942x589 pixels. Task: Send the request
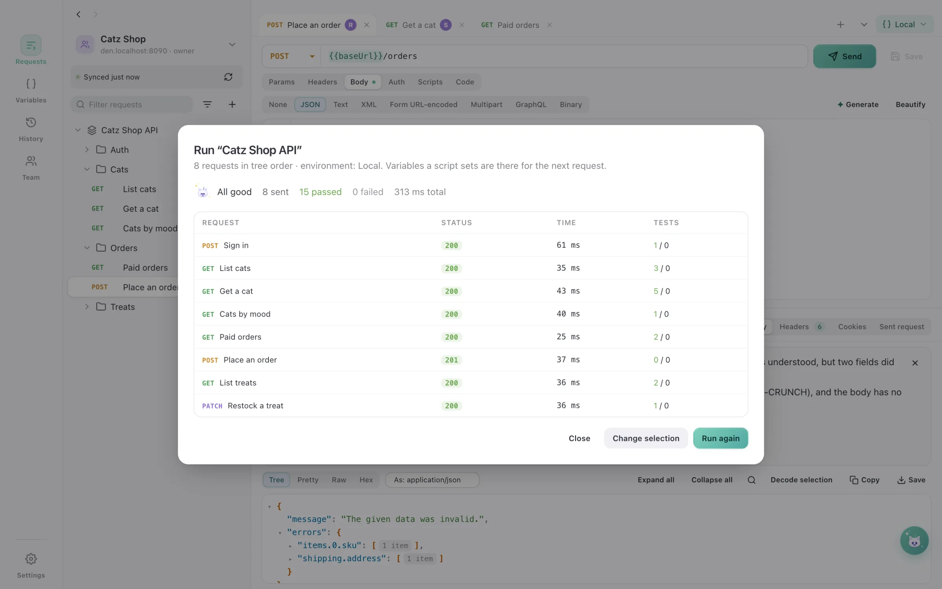pyautogui.click(x=844, y=56)
